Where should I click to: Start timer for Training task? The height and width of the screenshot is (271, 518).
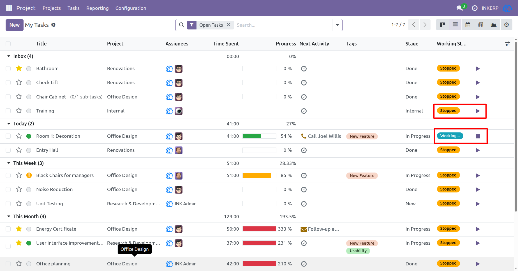pos(478,111)
